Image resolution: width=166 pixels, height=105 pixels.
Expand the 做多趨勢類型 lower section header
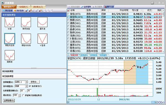click(34, 71)
